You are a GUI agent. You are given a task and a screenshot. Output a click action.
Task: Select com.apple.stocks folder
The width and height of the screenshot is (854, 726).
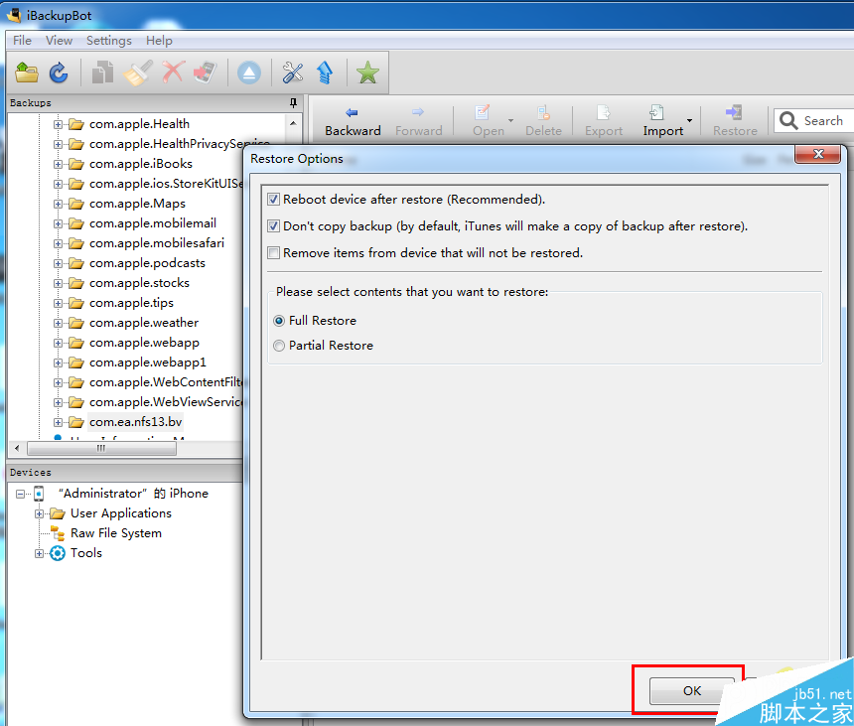139,283
